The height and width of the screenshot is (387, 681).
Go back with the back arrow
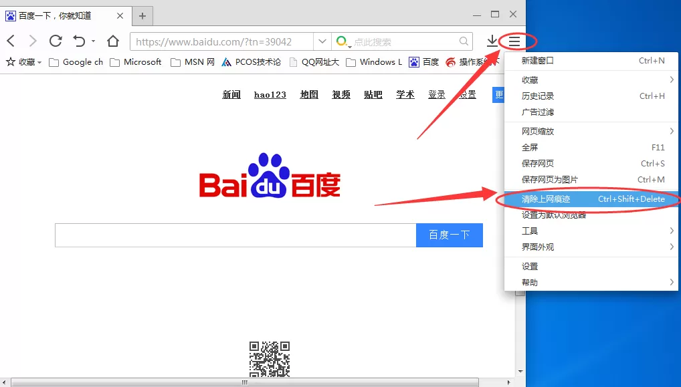point(11,41)
